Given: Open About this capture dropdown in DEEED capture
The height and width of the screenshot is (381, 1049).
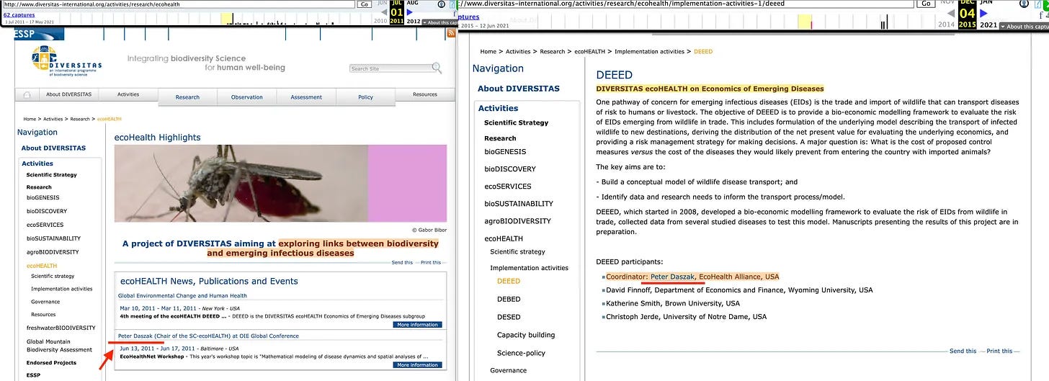Looking at the screenshot, I should tap(1025, 26).
